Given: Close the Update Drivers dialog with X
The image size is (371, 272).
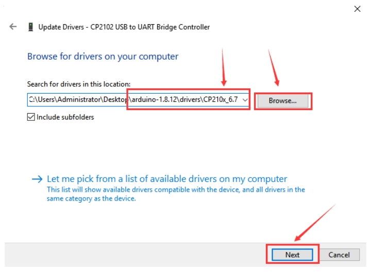Looking at the screenshot, I should [x=357, y=9].
